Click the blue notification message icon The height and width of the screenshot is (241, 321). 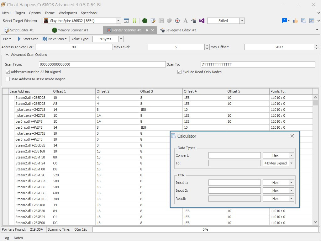click(x=284, y=20)
